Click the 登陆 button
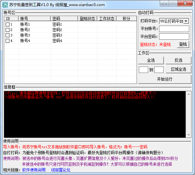The image size is (195, 175). click(x=183, y=44)
